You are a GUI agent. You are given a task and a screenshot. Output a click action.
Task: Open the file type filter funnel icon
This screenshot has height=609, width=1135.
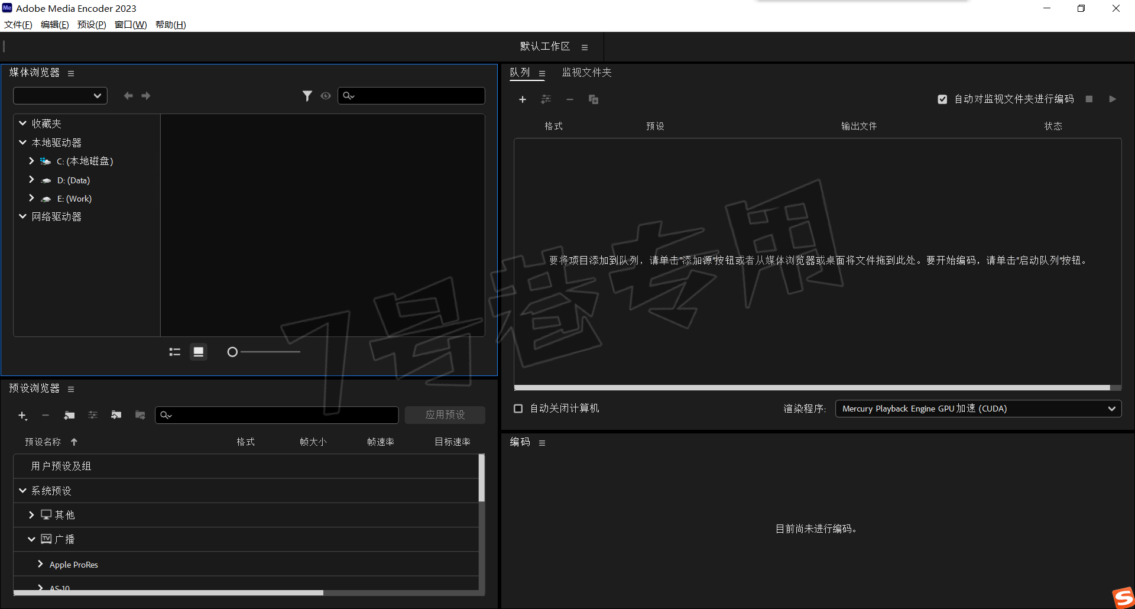pos(307,96)
